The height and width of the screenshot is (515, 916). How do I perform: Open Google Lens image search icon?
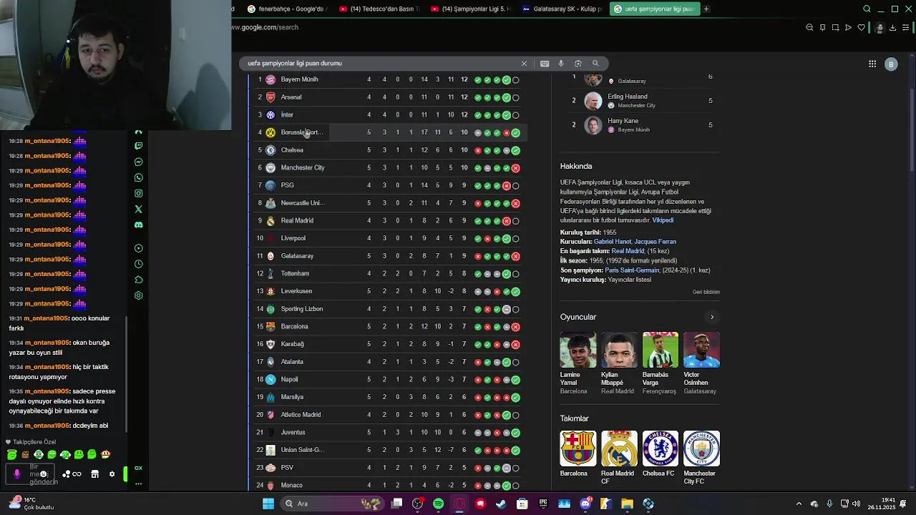click(578, 64)
